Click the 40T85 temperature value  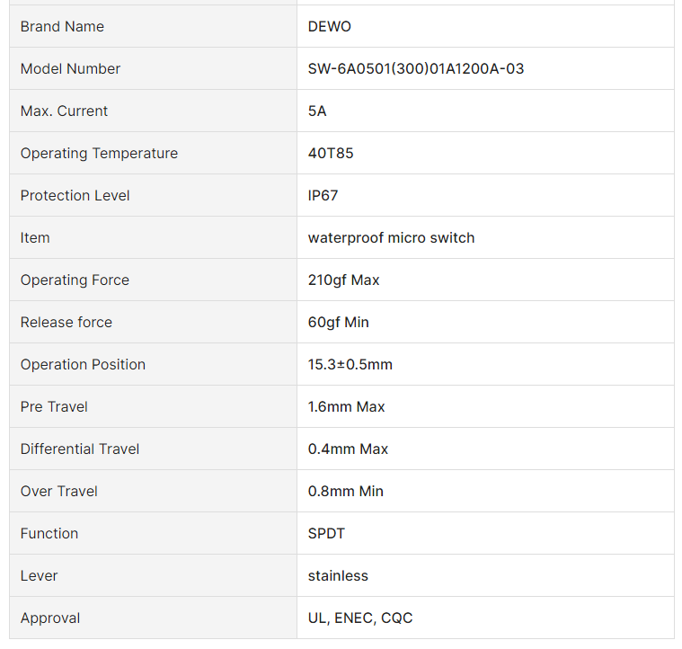(331, 154)
